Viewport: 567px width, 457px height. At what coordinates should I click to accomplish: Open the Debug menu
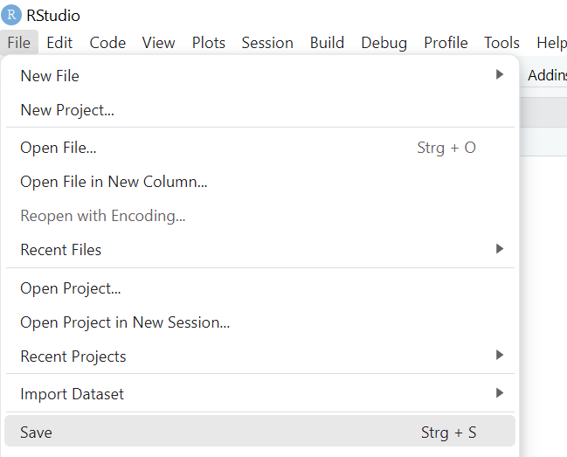click(384, 43)
